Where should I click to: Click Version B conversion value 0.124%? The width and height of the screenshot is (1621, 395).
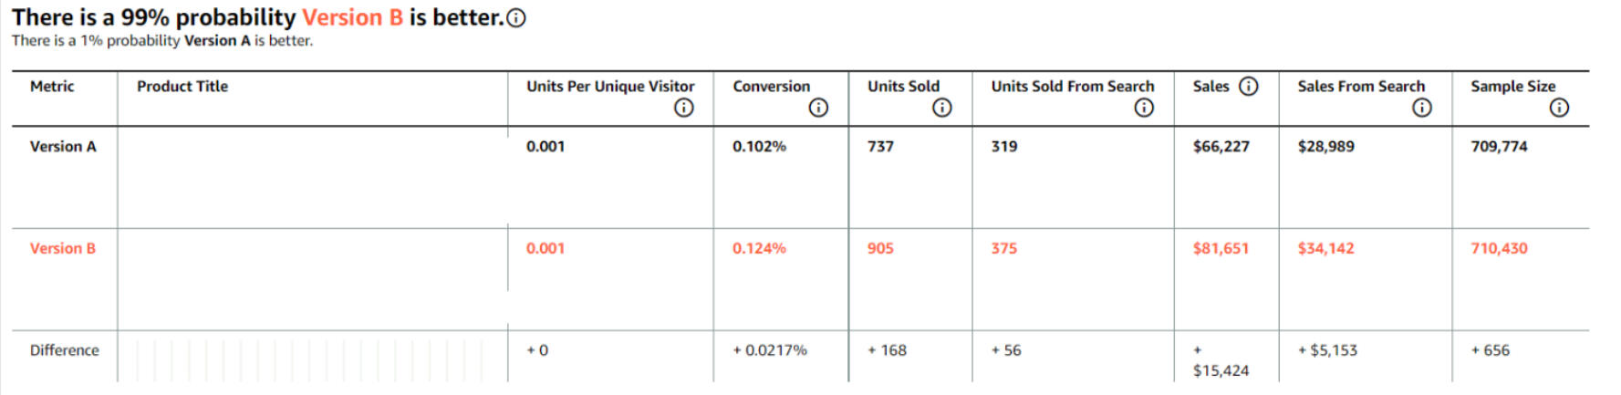point(759,248)
